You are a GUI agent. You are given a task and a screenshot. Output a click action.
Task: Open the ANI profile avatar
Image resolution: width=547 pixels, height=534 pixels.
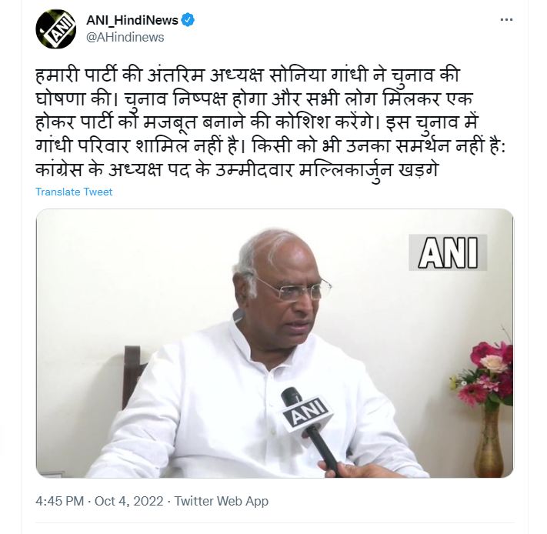tap(56, 28)
